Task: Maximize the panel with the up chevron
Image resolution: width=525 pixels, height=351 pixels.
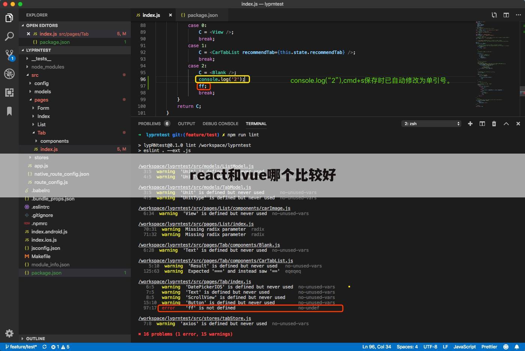Action: [506, 124]
